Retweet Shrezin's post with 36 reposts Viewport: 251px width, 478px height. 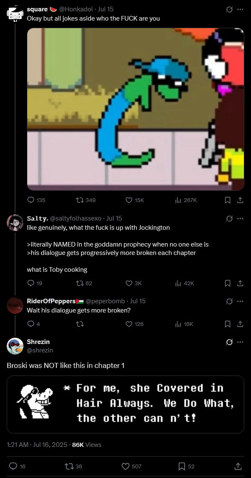[x=73, y=466]
